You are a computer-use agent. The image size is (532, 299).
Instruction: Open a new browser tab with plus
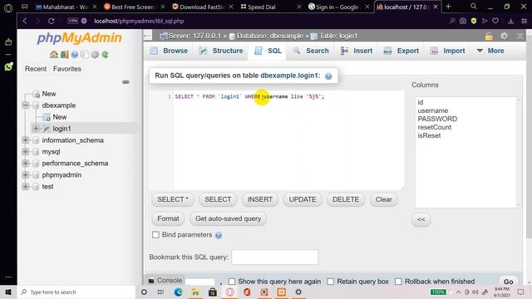pos(448,7)
